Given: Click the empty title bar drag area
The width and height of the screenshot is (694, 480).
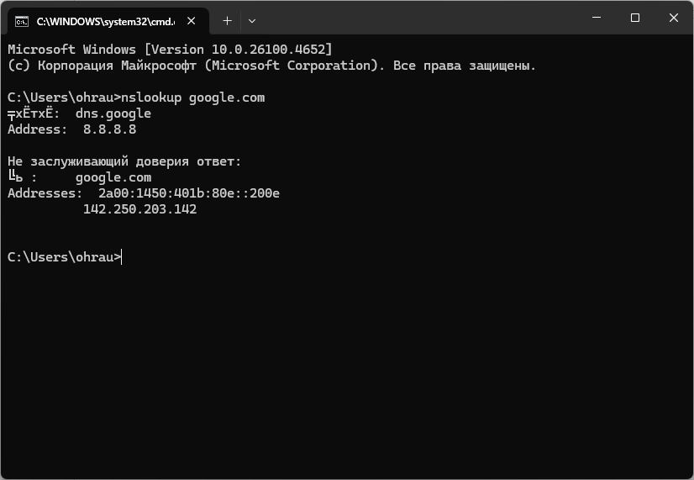Looking at the screenshot, I should coord(420,18).
